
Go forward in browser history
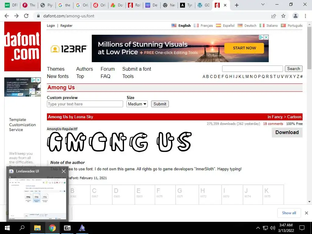16,16
